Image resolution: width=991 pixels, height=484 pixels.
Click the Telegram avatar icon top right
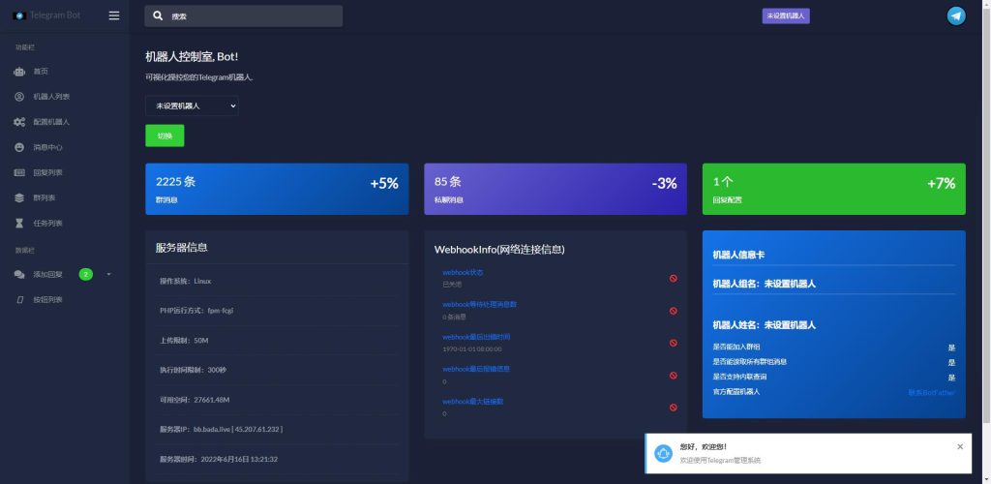(x=956, y=15)
